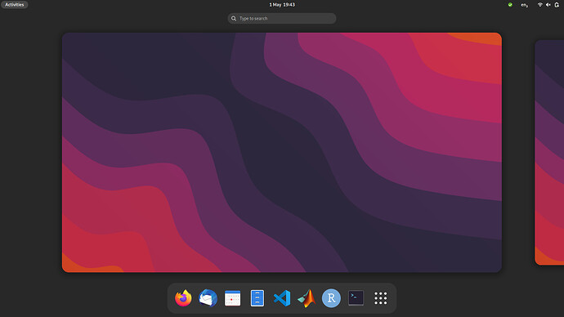Launch Firefox from the dash
564x317 pixels.
pos(183,298)
